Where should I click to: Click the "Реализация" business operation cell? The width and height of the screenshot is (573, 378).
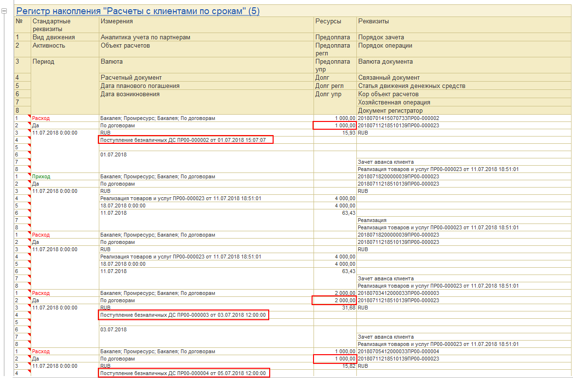[372, 220]
